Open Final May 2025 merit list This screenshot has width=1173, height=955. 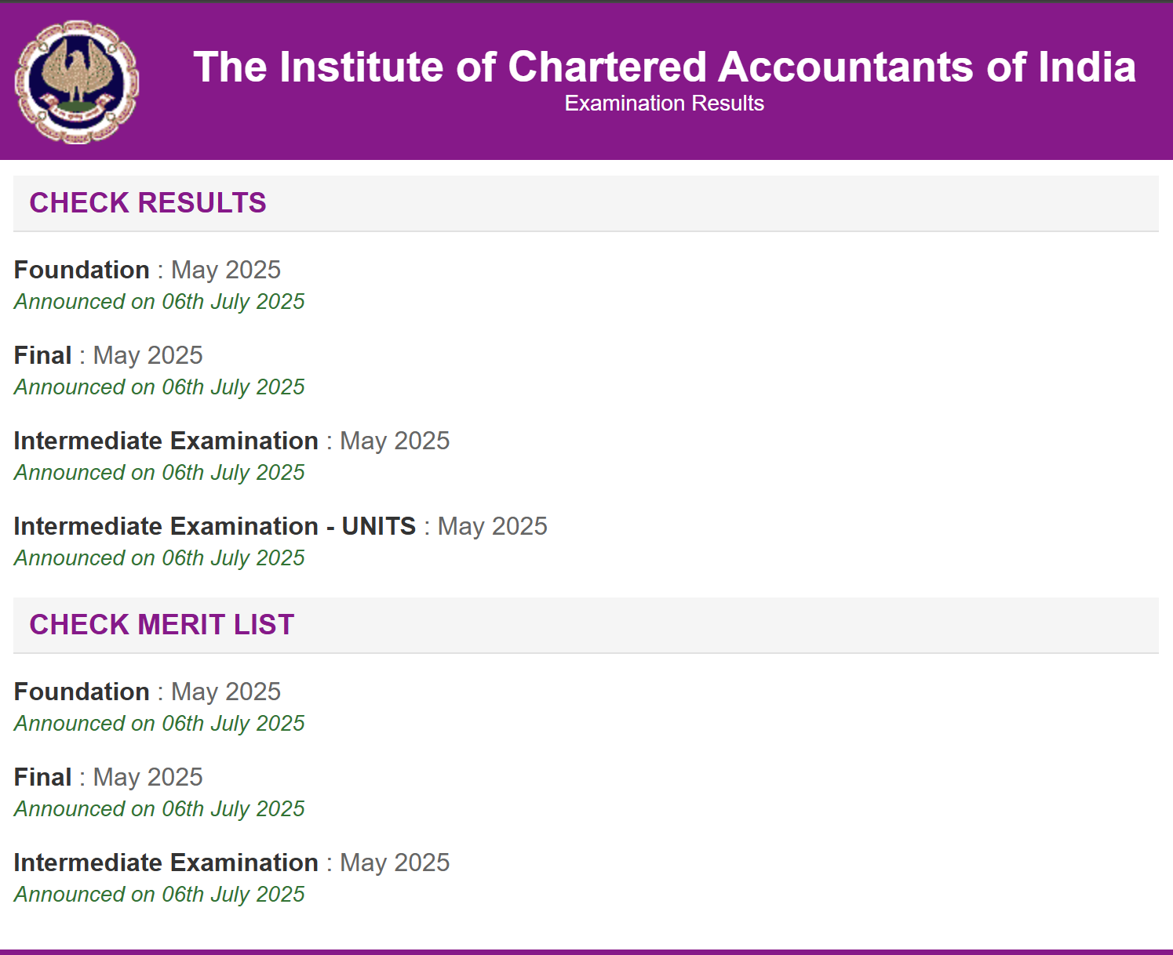[x=108, y=777]
